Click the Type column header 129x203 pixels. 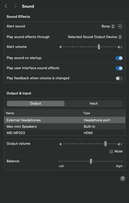[x=87, y=113]
